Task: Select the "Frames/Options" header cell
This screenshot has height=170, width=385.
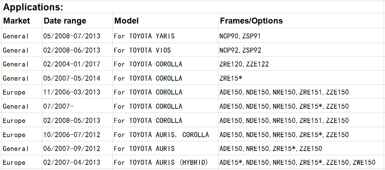Action: click(x=251, y=21)
